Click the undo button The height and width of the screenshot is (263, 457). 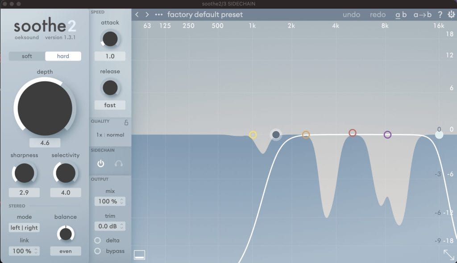(x=351, y=15)
